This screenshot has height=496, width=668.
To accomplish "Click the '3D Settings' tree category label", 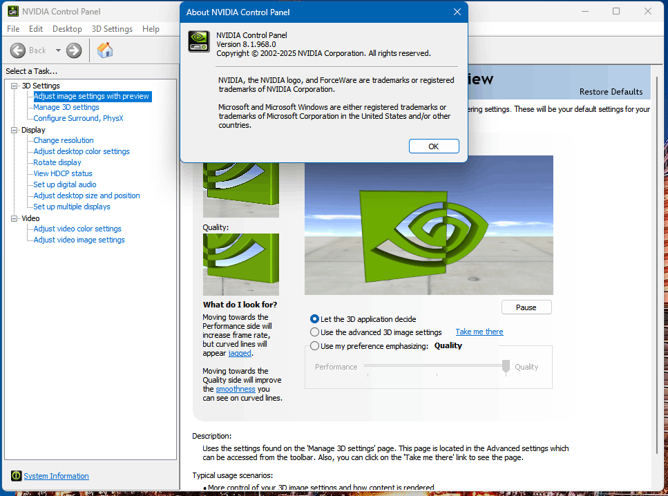I will coord(41,86).
